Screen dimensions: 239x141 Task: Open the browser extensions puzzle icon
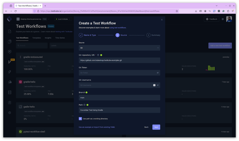tap(228, 11)
